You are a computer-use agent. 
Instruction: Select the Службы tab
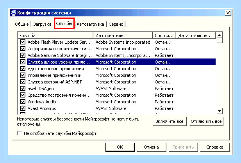(x=64, y=23)
